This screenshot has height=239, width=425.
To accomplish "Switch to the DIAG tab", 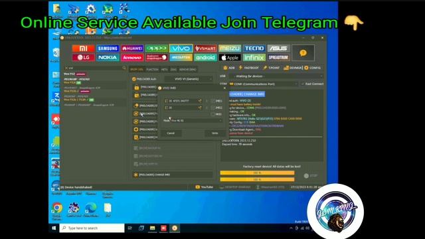I will point(173,70).
